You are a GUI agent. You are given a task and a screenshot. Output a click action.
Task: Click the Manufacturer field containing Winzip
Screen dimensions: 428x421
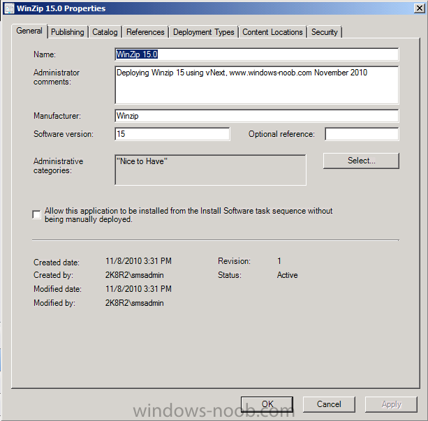(x=256, y=116)
